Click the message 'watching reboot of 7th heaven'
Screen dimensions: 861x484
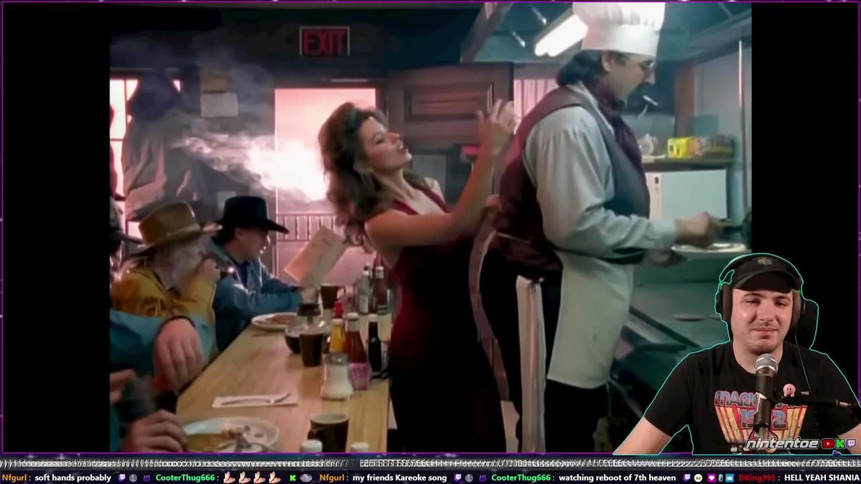coord(617,478)
